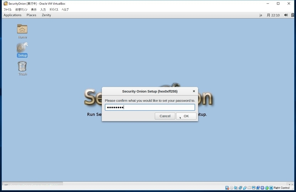Click the Cancel button in the setup dialog

coord(165,116)
